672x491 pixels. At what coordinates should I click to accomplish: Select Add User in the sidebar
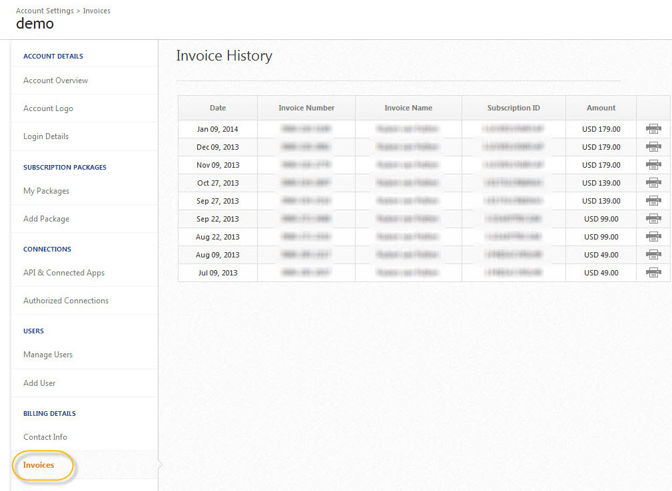pyautogui.click(x=39, y=383)
